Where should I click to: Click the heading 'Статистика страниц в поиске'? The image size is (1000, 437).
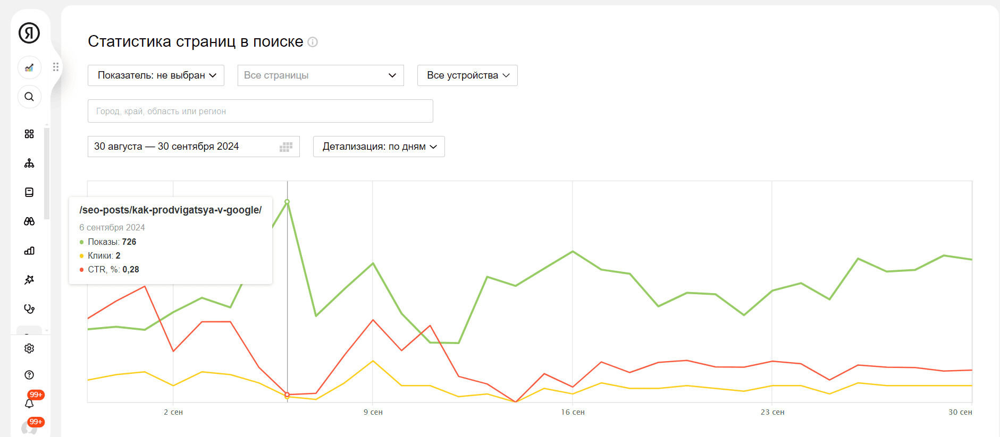(x=196, y=41)
